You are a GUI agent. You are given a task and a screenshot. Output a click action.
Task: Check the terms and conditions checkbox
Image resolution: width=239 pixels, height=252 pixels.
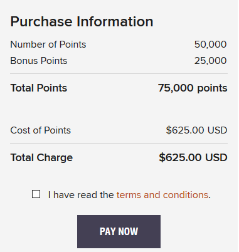36,194
